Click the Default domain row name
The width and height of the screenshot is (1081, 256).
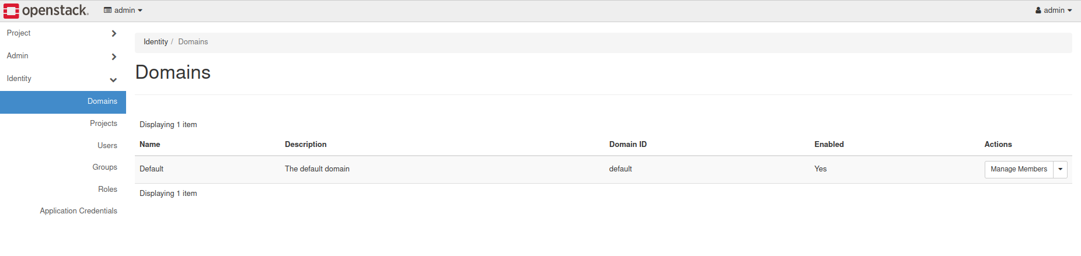(151, 169)
